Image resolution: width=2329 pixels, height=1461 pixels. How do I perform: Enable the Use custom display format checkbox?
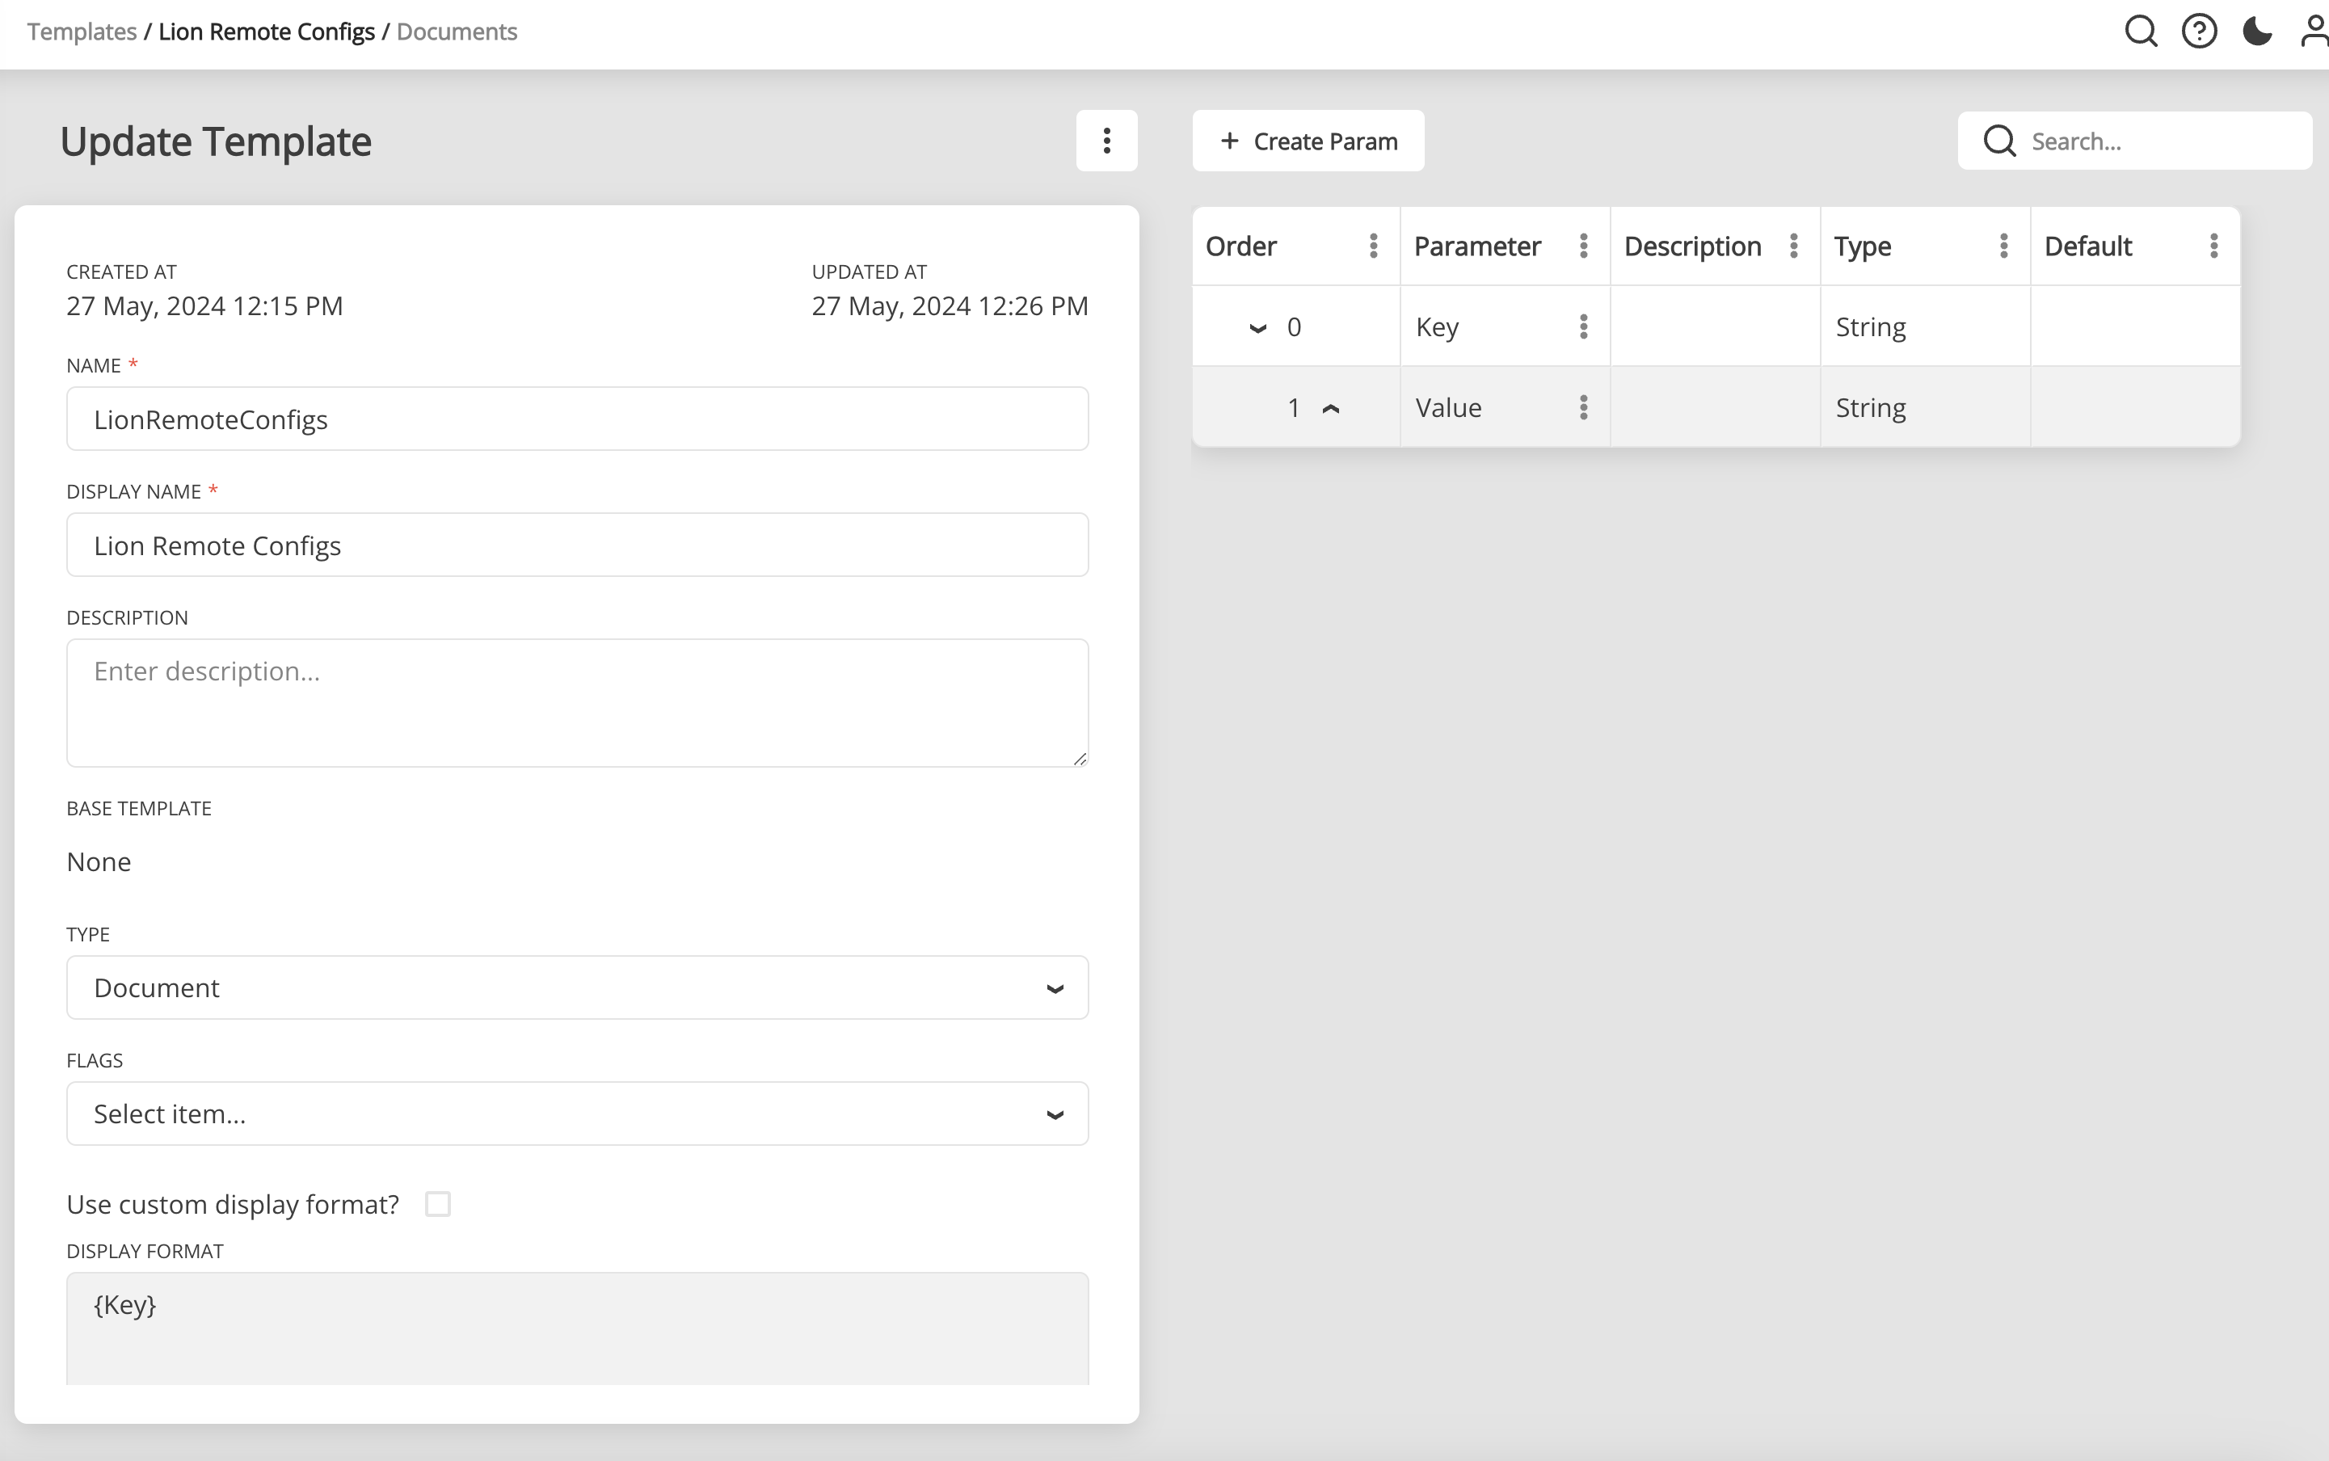coord(438,1204)
